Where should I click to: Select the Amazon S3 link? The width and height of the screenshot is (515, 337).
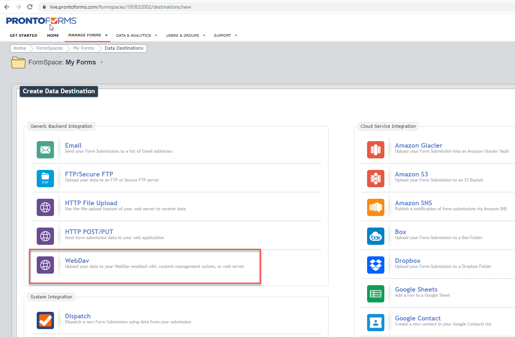click(411, 174)
